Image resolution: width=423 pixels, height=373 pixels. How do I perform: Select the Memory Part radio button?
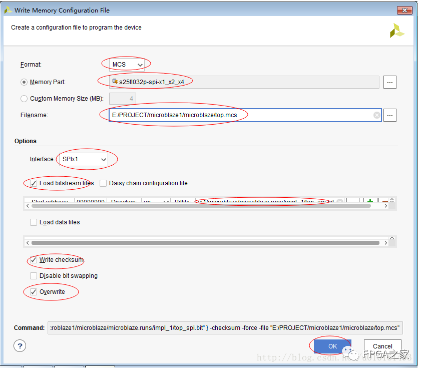tap(24, 82)
